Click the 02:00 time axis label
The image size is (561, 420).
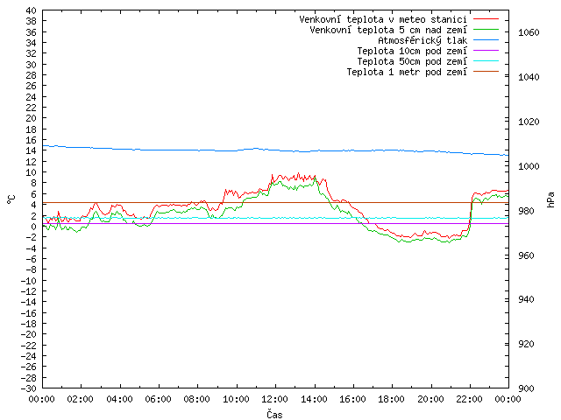(x=81, y=399)
